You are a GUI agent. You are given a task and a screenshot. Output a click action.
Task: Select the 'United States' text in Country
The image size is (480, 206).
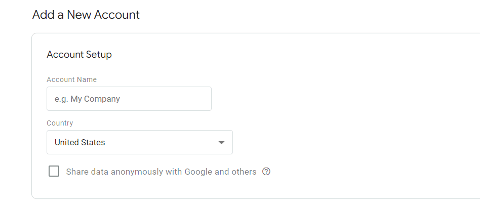(80, 143)
